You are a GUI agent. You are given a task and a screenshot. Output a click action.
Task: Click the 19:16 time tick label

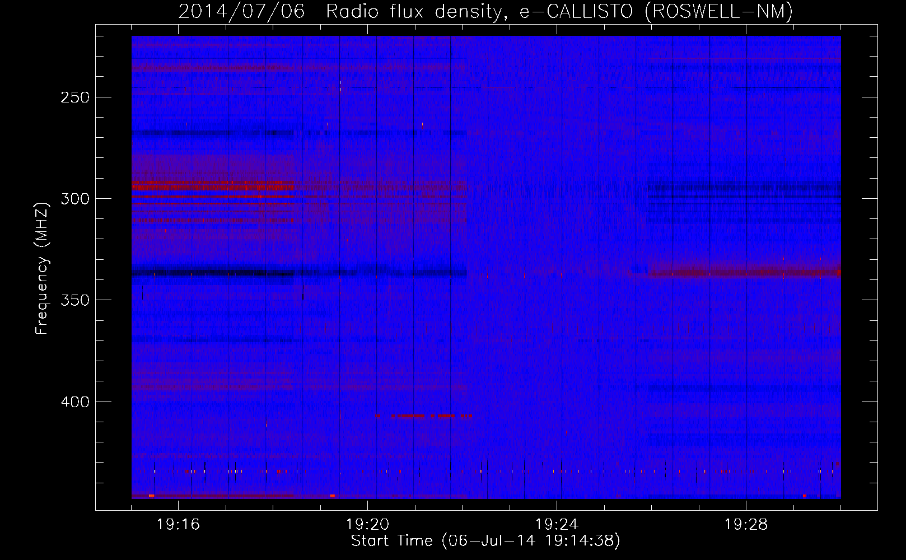178,525
